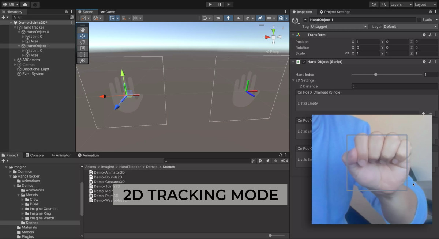Image resolution: width=439 pixels, height=239 pixels.
Task: Collapse the HandObject 0 tree item
Action: 19,32
